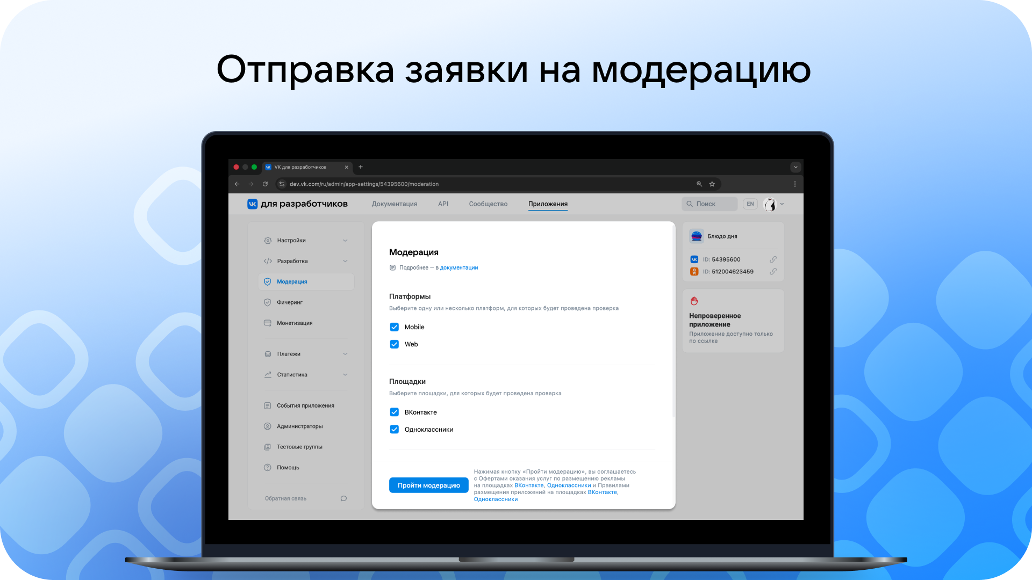Viewport: 1032px width, 580px height.
Task: Click the События приложения list icon
Action: (268, 406)
